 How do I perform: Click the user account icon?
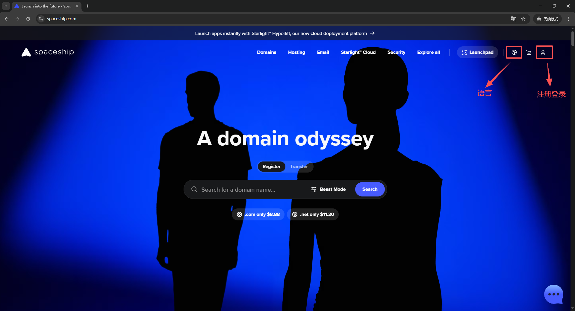pyautogui.click(x=543, y=52)
